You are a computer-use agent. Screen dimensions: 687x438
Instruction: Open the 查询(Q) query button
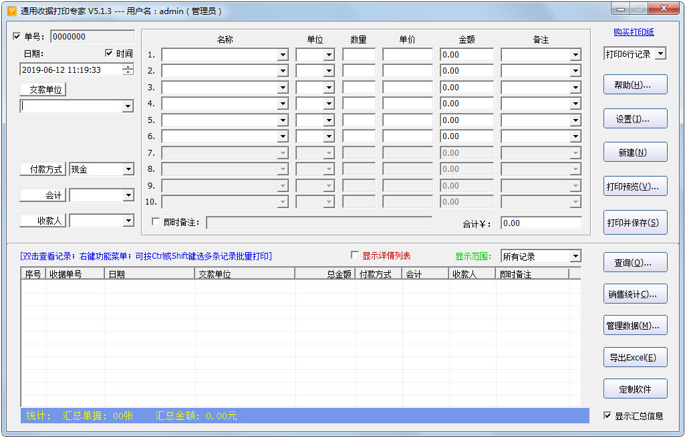point(635,263)
